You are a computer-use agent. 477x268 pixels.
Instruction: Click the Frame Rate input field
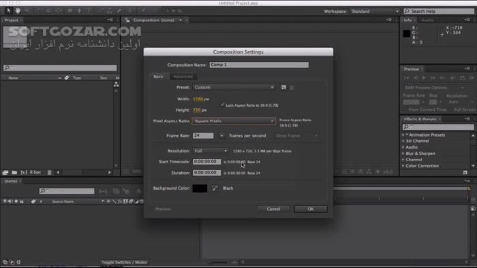(x=203, y=135)
